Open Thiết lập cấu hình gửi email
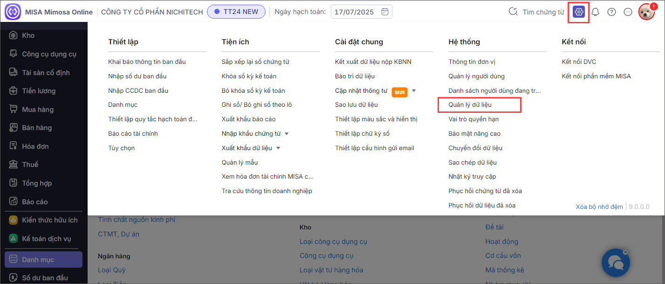Image resolution: width=665 pixels, height=284 pixels. click(375, 148)
